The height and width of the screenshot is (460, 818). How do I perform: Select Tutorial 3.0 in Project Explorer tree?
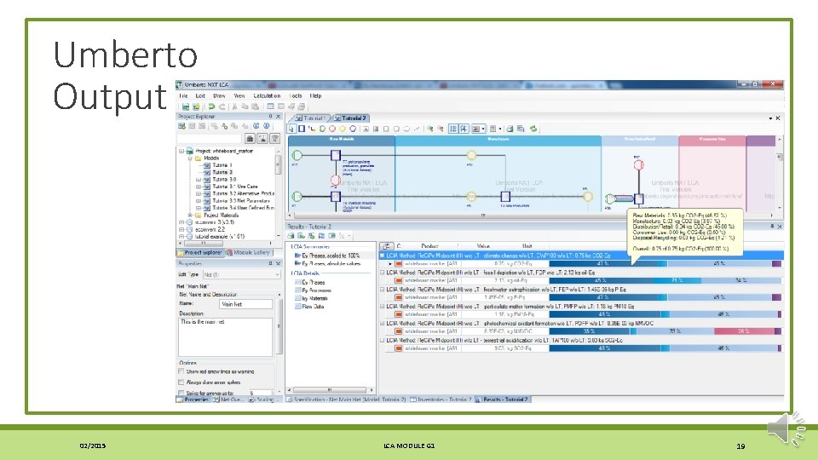(x=224, y=179)
